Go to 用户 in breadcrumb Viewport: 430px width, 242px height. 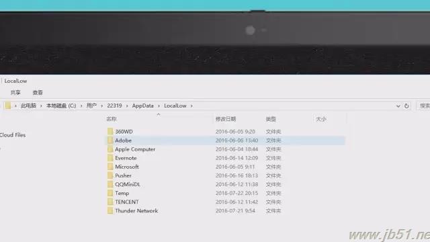(x=91, y=106)
